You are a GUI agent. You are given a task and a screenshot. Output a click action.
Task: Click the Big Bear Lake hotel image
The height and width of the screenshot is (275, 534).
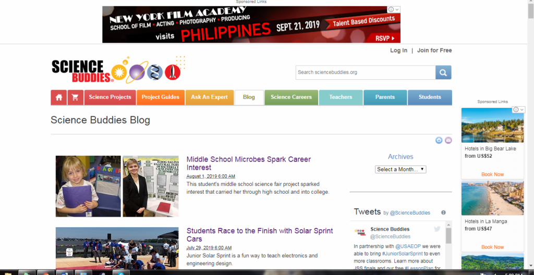(x=492, y=125)
